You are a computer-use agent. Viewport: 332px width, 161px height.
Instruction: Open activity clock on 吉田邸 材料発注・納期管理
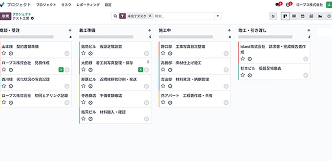170,86
